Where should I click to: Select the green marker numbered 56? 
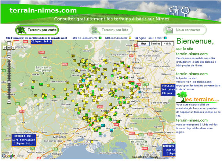coord(128,66)
